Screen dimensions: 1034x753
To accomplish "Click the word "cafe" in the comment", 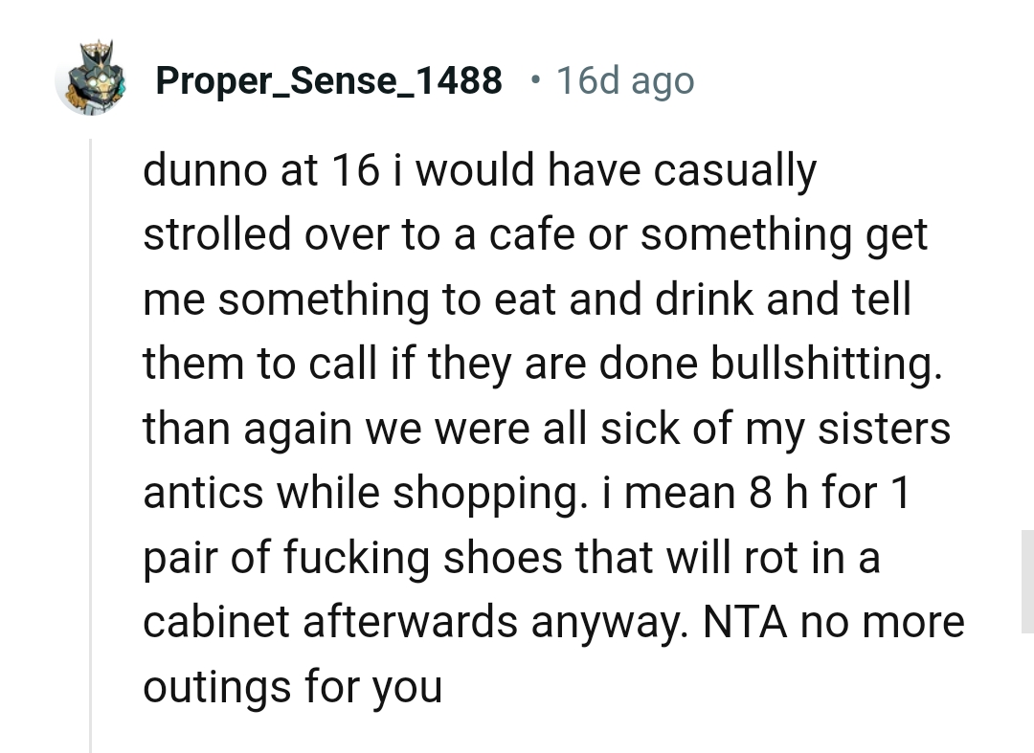I will click(533, 235).
